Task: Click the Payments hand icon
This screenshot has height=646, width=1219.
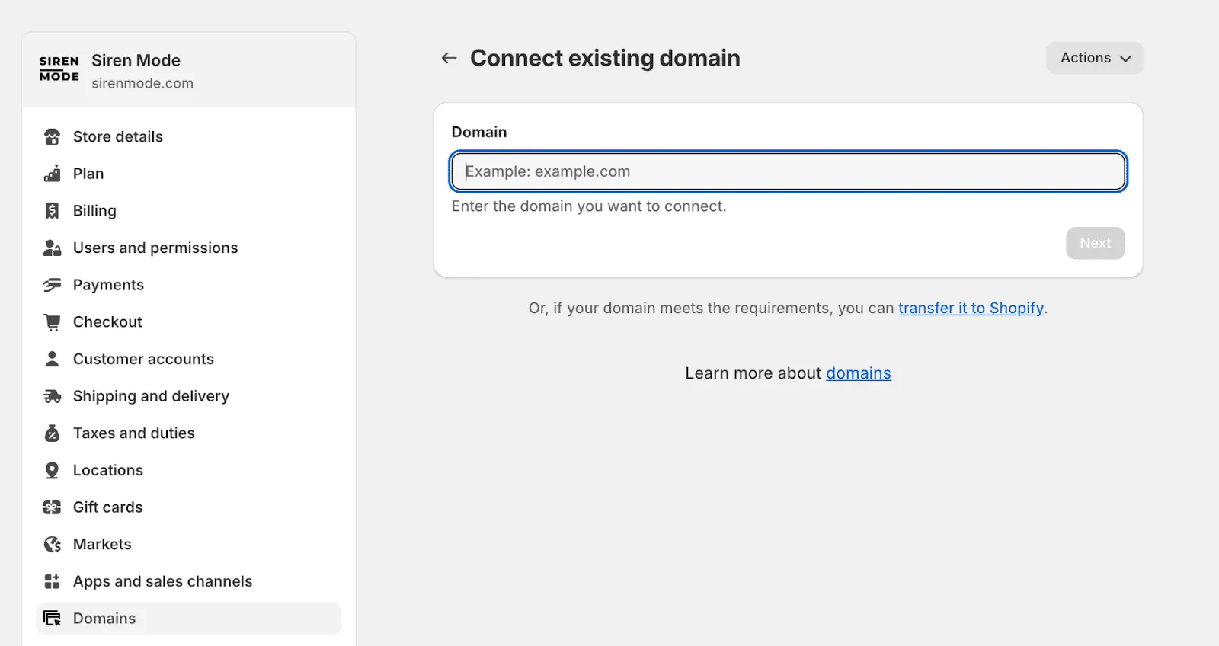Action: point(52,285)
